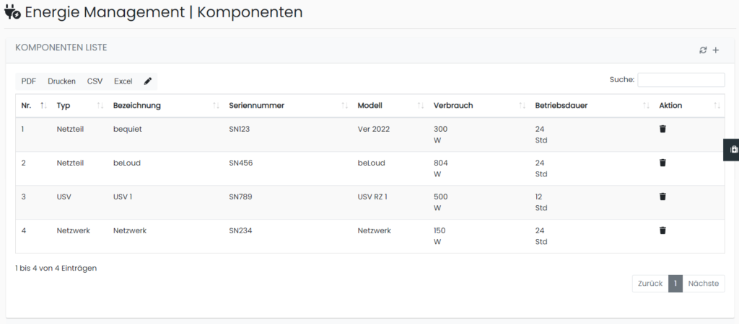The image size is (739, 324).
Task: Delete the Netzwerk SN234 row
Action: tap(663, 230)
